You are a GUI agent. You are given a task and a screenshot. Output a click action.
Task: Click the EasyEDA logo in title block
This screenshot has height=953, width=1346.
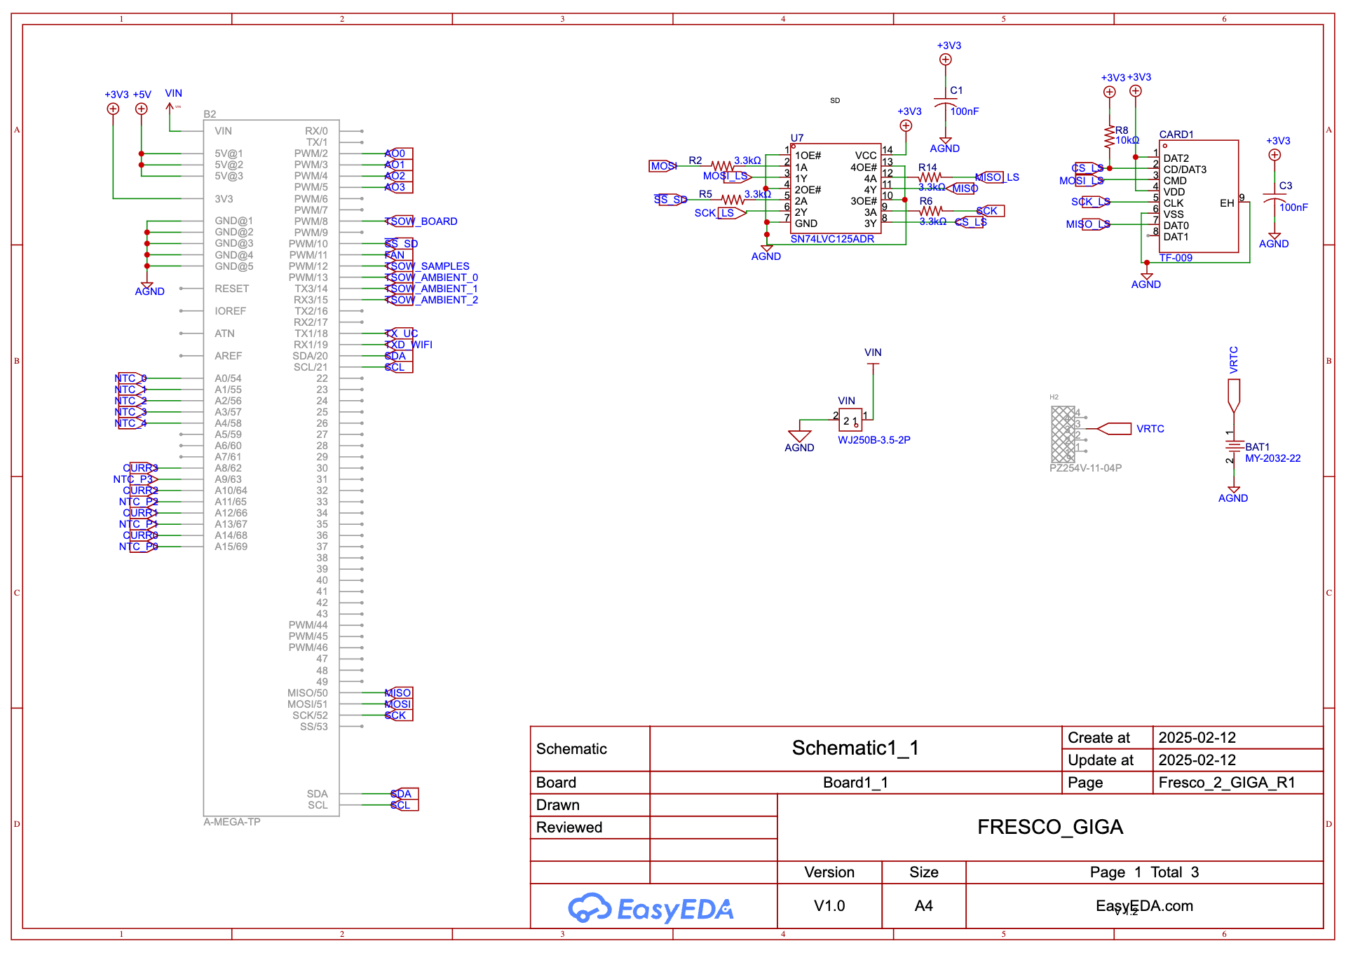tap(650, 908)
